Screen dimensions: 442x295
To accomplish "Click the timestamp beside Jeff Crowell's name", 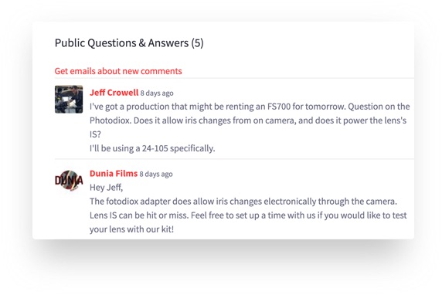I will 157,93.
